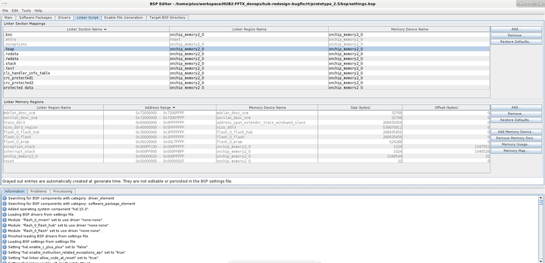
Task: Click the Remove Memory Device button
Action: (x=516, y=138)
